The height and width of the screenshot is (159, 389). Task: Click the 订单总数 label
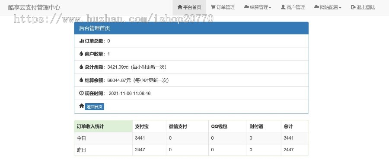[x=95, y=41]
